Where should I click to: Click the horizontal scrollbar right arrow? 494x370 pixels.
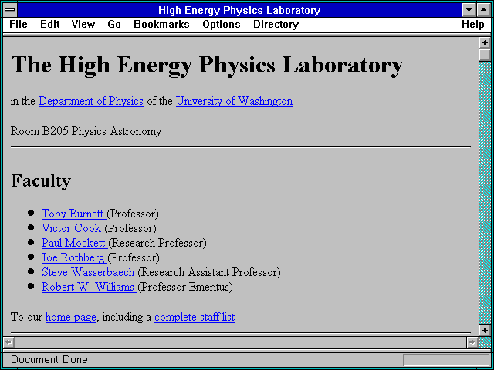tap(472, 342)
